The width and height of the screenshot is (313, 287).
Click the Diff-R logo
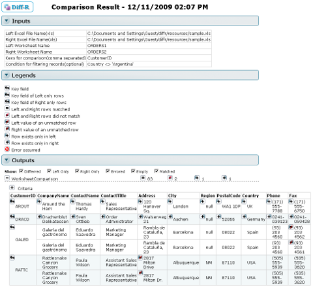(18, 7)
